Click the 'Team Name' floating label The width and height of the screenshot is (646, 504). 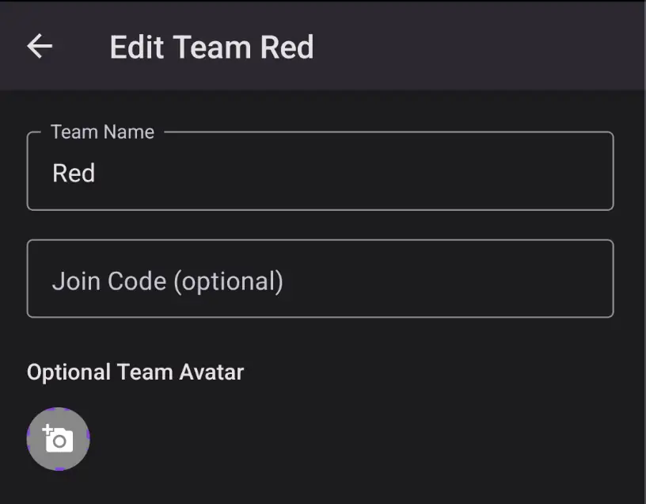point(102,132)
